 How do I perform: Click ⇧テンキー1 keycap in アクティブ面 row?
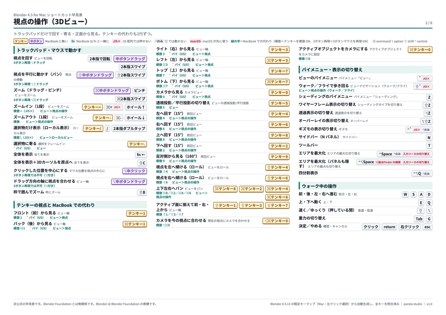point(225,205)
